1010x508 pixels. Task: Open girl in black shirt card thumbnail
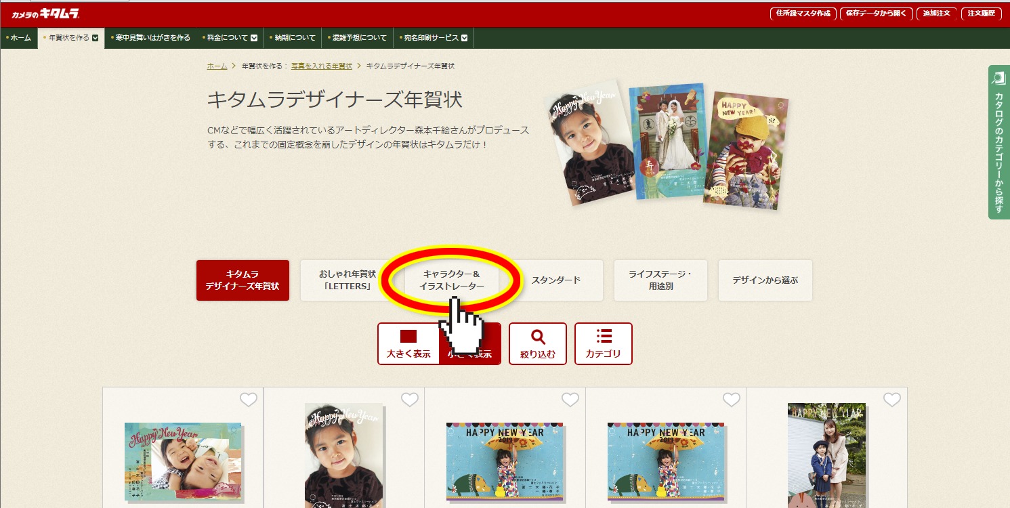(343, 455)
